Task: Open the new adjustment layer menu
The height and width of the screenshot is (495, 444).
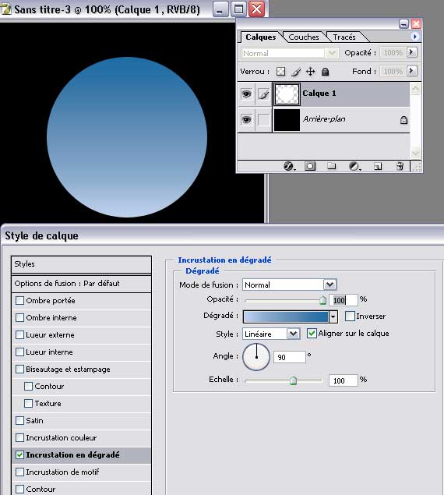Action: click(354, 166)
